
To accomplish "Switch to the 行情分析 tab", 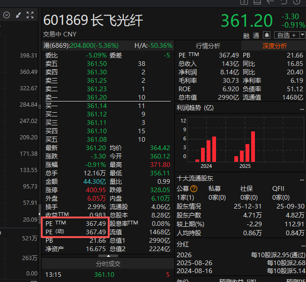I will point(208,45).
